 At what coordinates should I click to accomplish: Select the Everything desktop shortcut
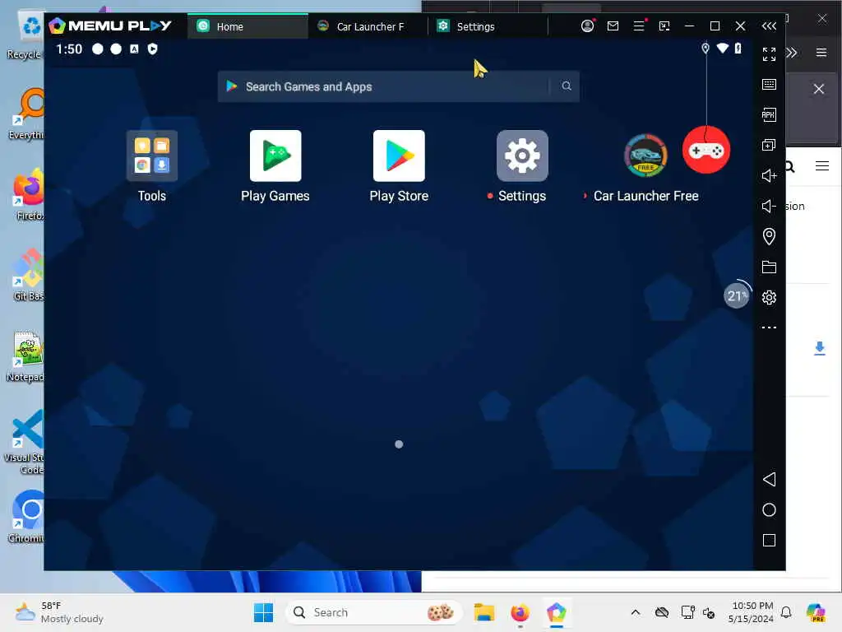point(27,114)
